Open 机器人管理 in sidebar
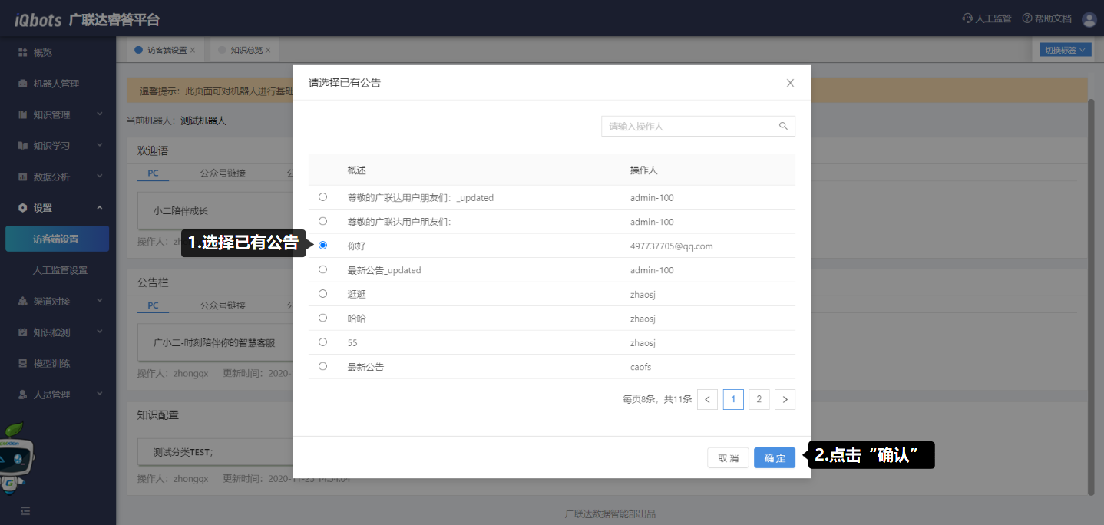 [x=55, y=84]
